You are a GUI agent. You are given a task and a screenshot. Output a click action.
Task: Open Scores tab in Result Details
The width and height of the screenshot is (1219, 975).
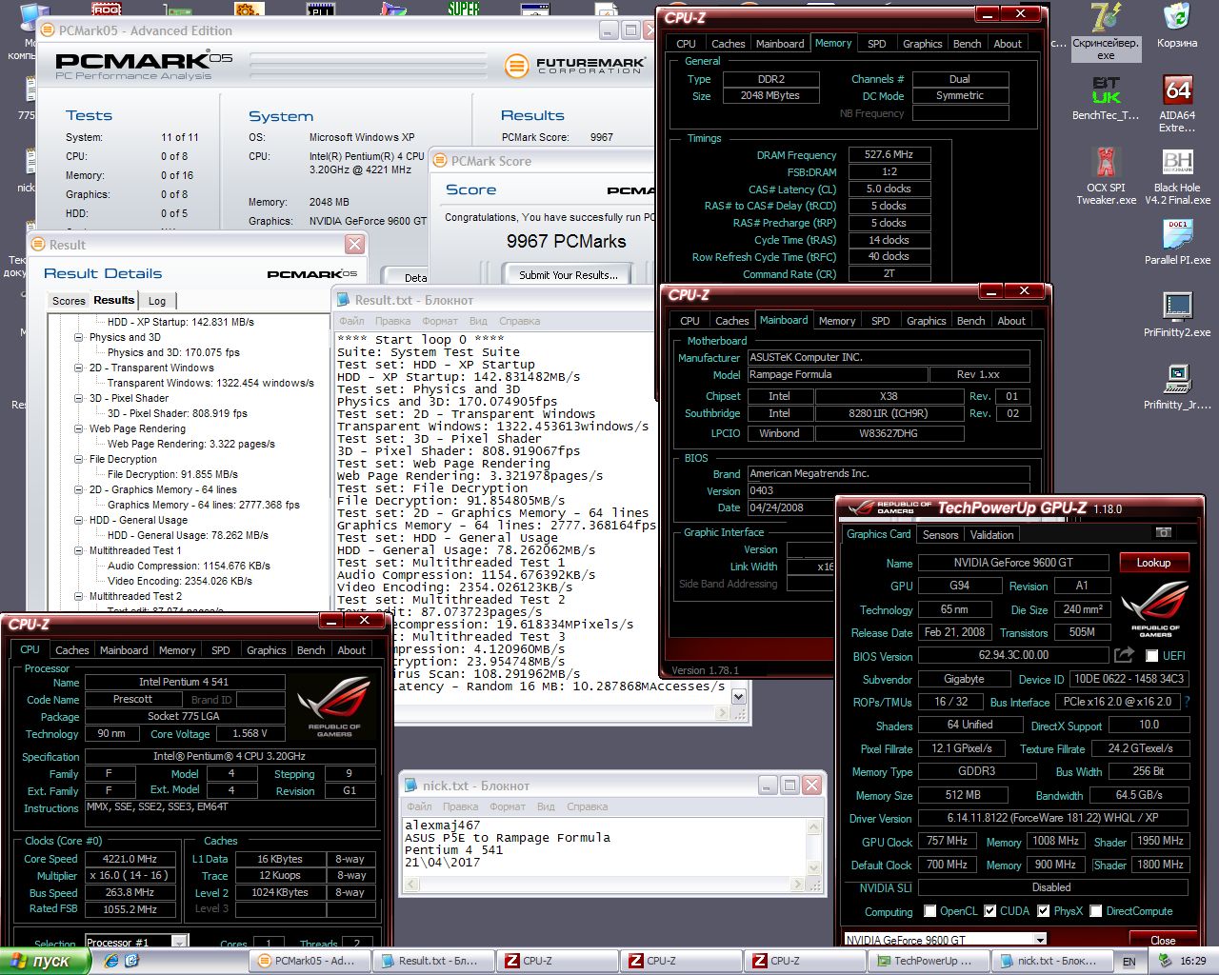pyautogui.click(x=69, y=301)
